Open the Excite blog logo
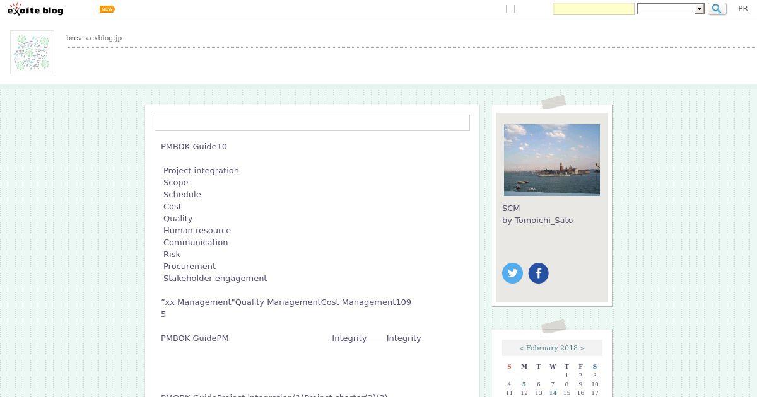The image size is (757, 397). [x=35, y=9]
